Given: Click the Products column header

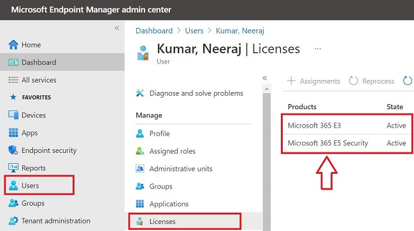Looking at the screenshot, I should 302,107.
